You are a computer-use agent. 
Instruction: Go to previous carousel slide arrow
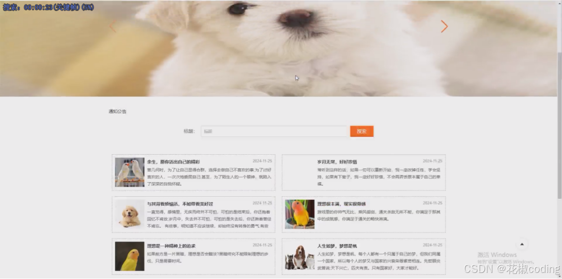coord(112,26)
